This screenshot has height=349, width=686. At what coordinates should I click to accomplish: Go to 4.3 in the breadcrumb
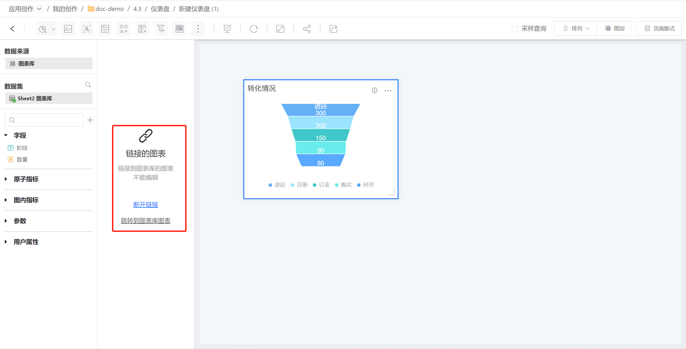coord(137,9)
